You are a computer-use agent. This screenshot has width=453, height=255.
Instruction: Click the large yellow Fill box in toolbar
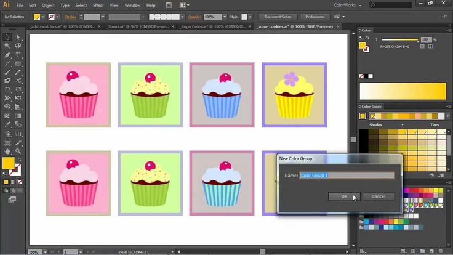8,163
